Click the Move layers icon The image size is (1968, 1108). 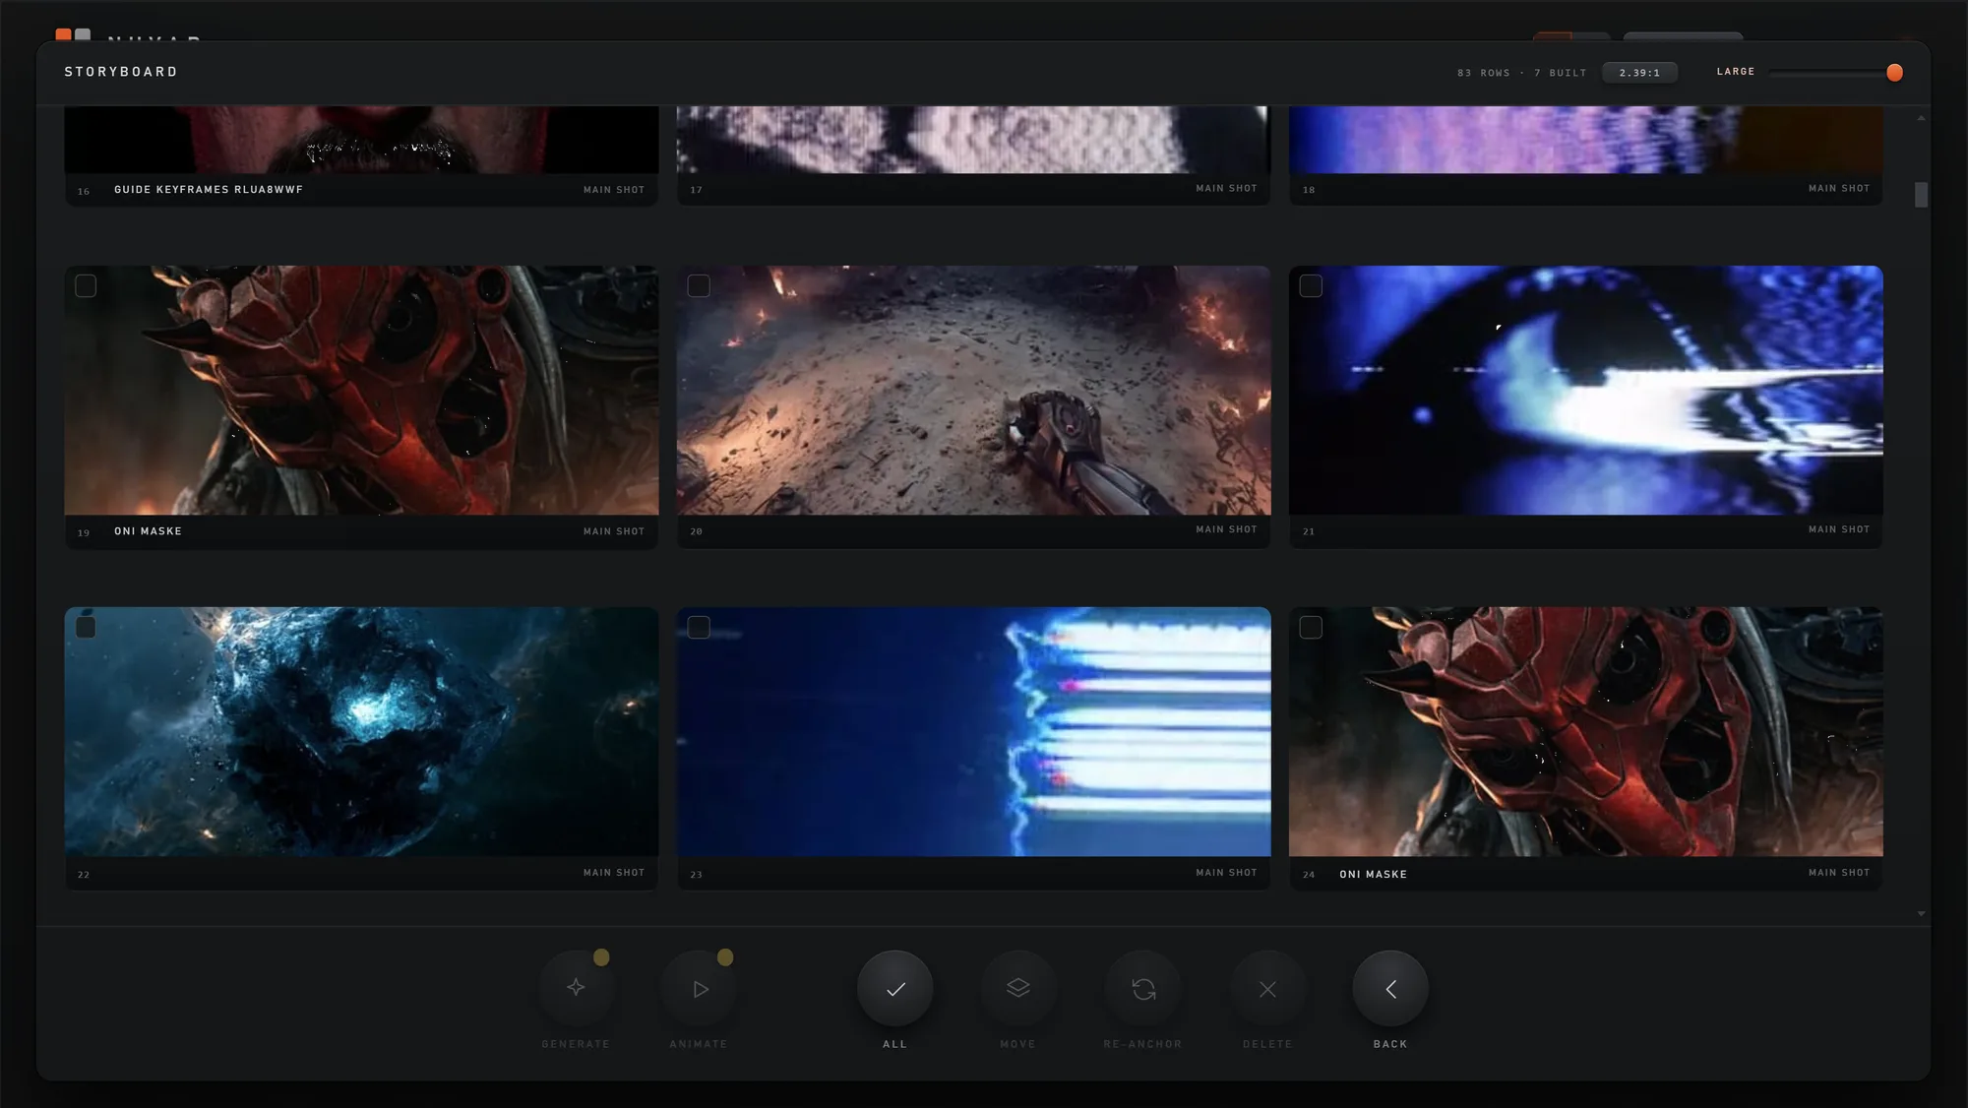tap(1018, 988)
